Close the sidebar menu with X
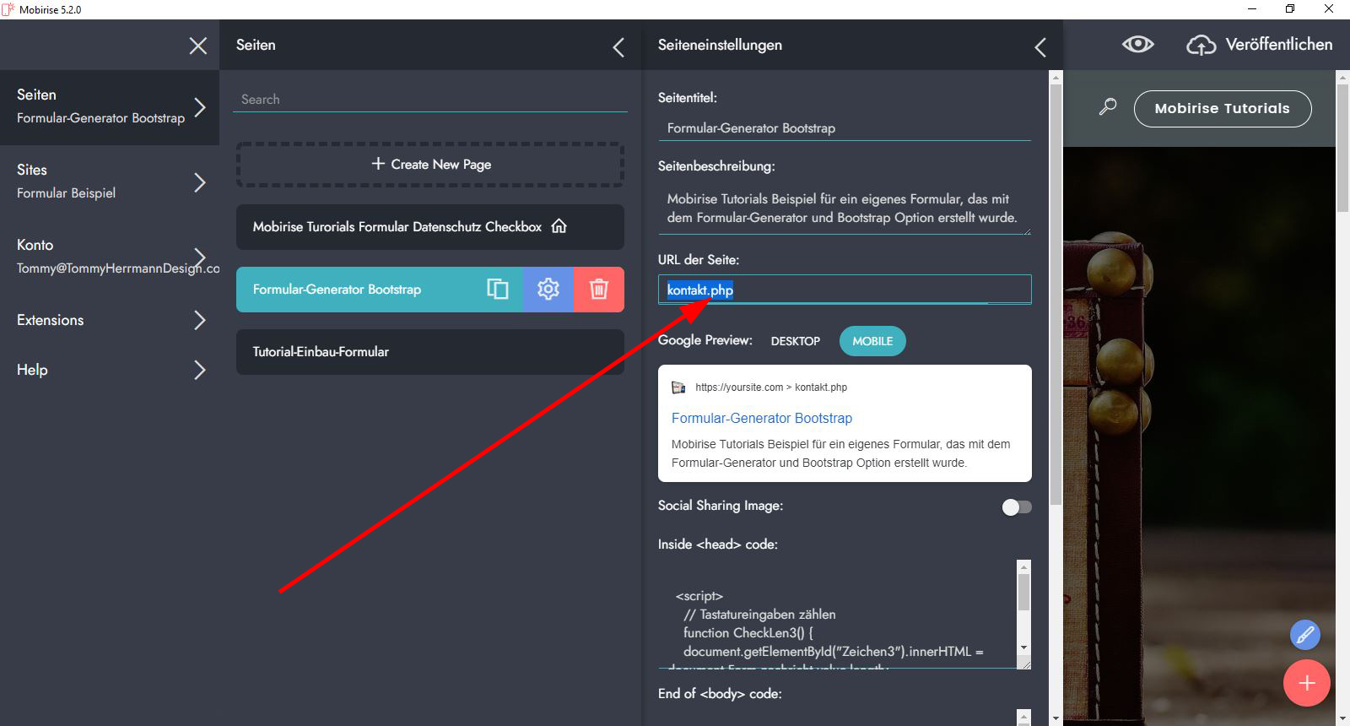Screen dimensions: 1350x726 [x=198, y=46]
